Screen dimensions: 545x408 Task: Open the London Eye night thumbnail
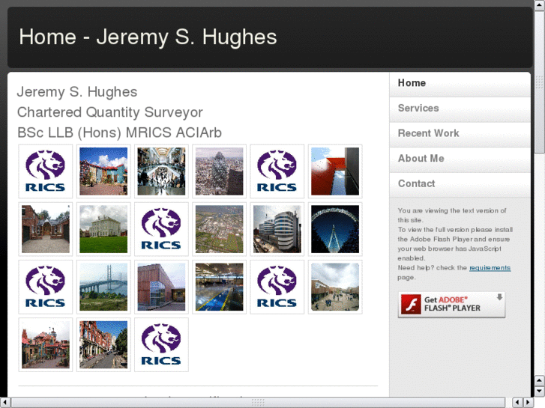[335, 229]
